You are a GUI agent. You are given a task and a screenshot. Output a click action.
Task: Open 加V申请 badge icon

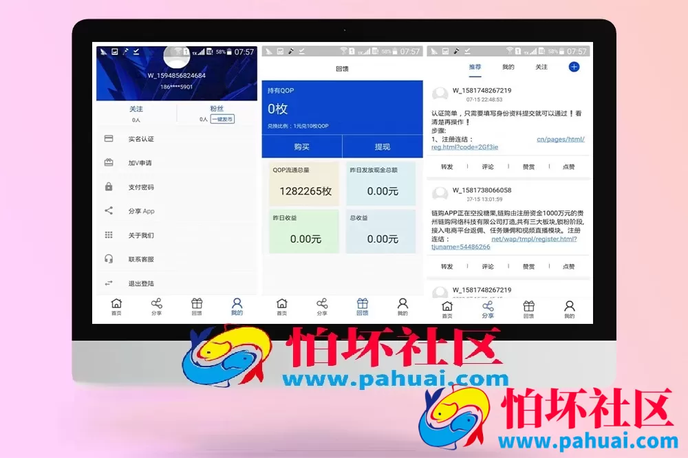(109, 162)
